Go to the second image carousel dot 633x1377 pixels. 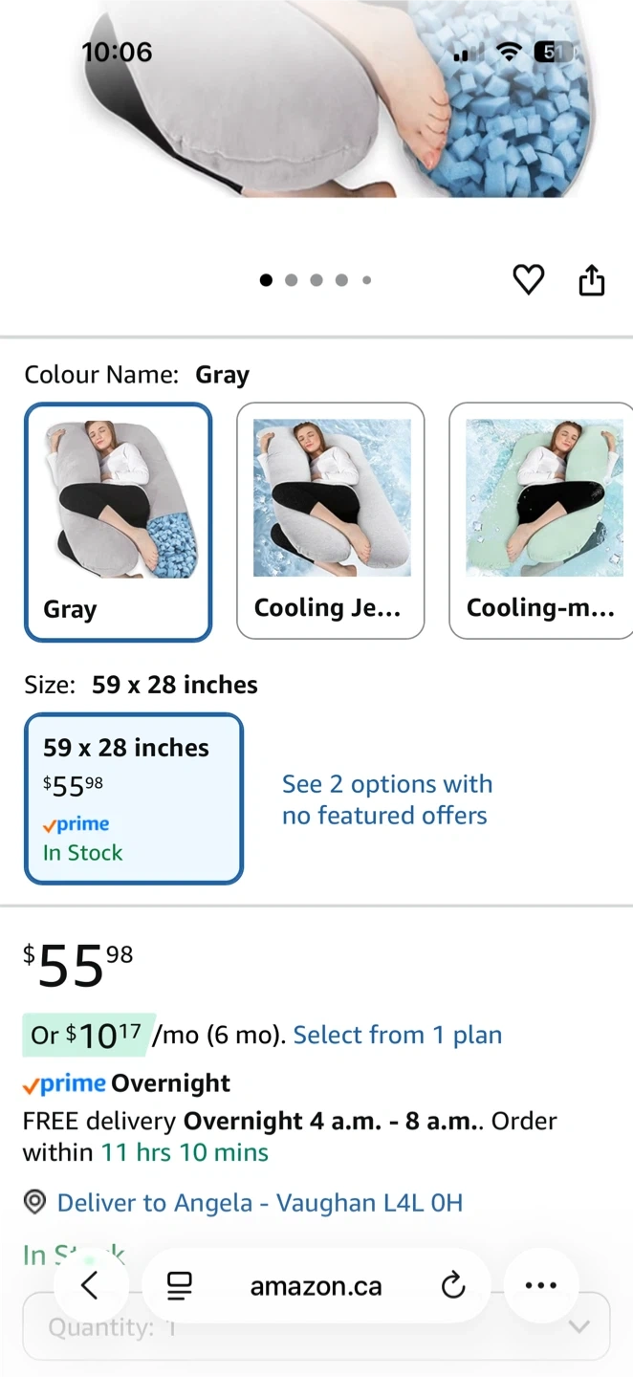291,280
